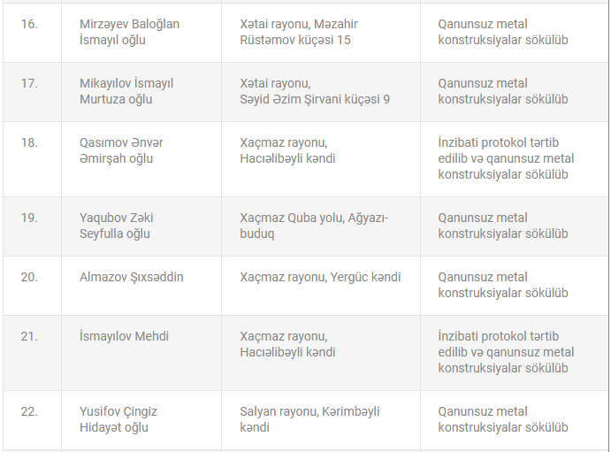611x452 pixels.
Task: Click row 18 İnzibati protokol result text
Action: 506,158
